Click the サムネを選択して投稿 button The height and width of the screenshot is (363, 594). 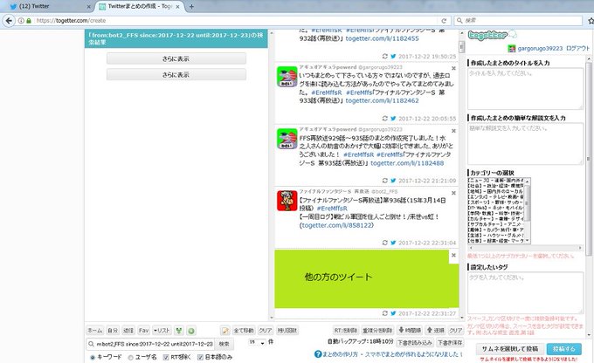pyautogui.click(x=509, y=349)
